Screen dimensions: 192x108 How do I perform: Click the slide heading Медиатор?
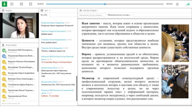[x=88, y=78]
